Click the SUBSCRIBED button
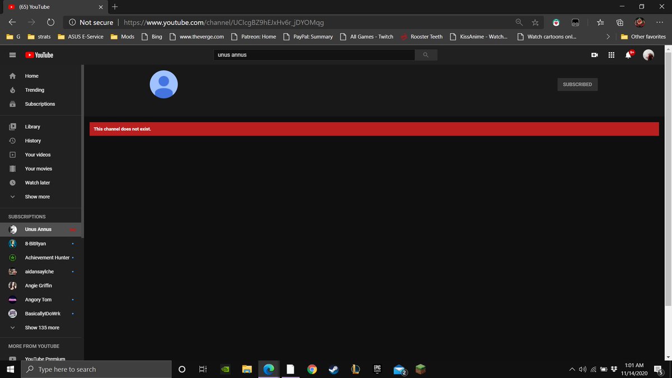Viewport: 672px width, 378px height. tap(577, 84)
